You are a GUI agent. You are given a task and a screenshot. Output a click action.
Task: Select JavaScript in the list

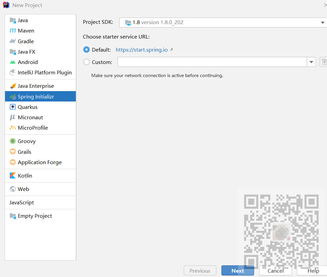pyautogui.click(x=41, y=202)
